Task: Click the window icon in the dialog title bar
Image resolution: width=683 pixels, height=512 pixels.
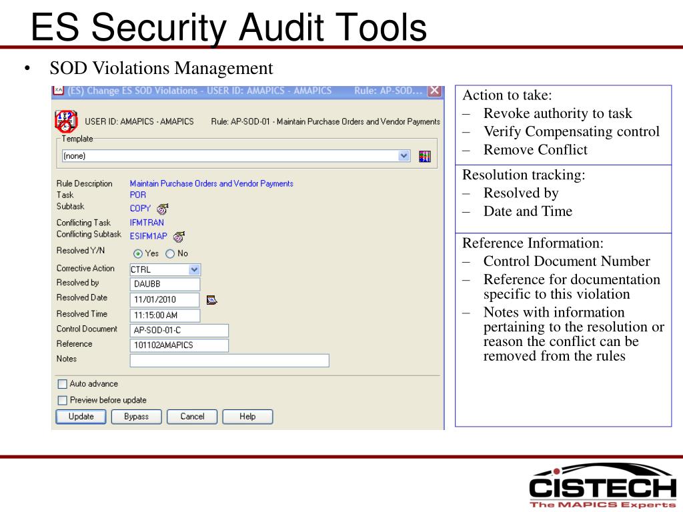Action: [59, 90]
